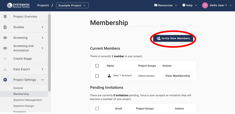This screenshot has height=114, width=235.
Task: Open the General settings page
Action: [18, 88]
